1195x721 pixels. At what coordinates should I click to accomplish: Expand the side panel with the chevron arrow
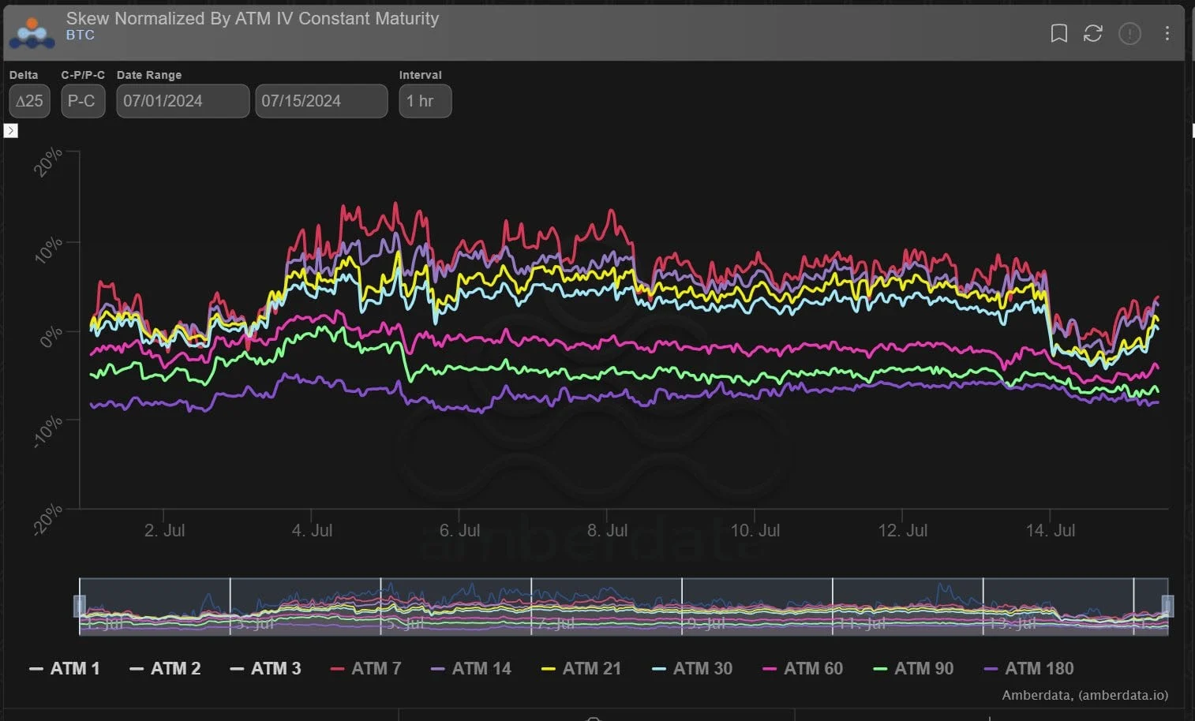coord(11,130)
